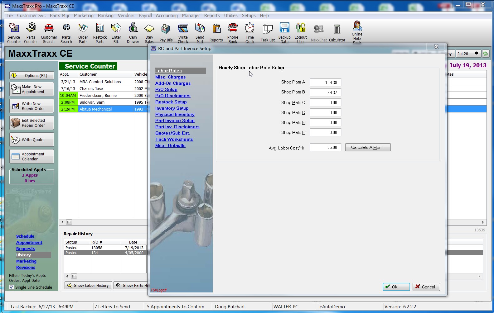Click the schedule list horizontal scrollbar thumb

69,222
